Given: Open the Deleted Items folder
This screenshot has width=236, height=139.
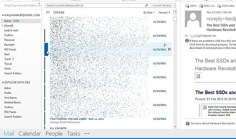Looking at the screenshot, I should [x=13, y=102].
